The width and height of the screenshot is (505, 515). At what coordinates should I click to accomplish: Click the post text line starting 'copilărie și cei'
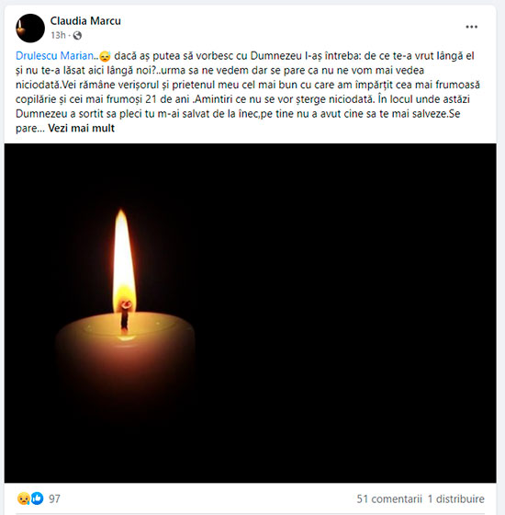242,99
